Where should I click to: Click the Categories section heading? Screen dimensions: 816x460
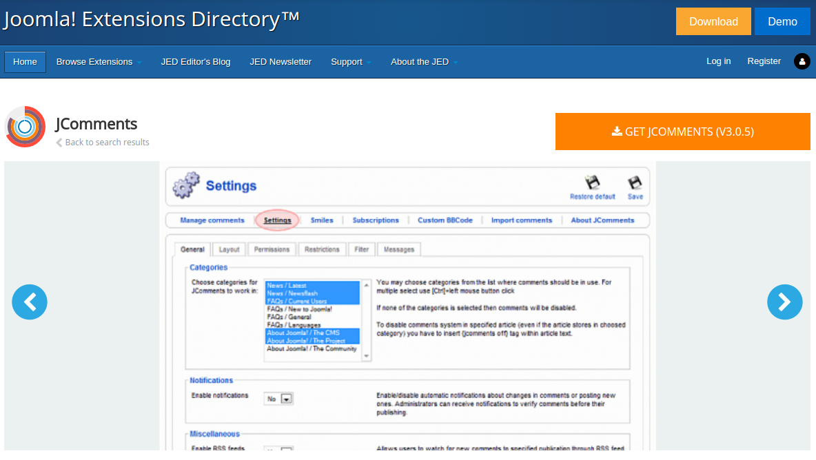[x=208, y=267]
